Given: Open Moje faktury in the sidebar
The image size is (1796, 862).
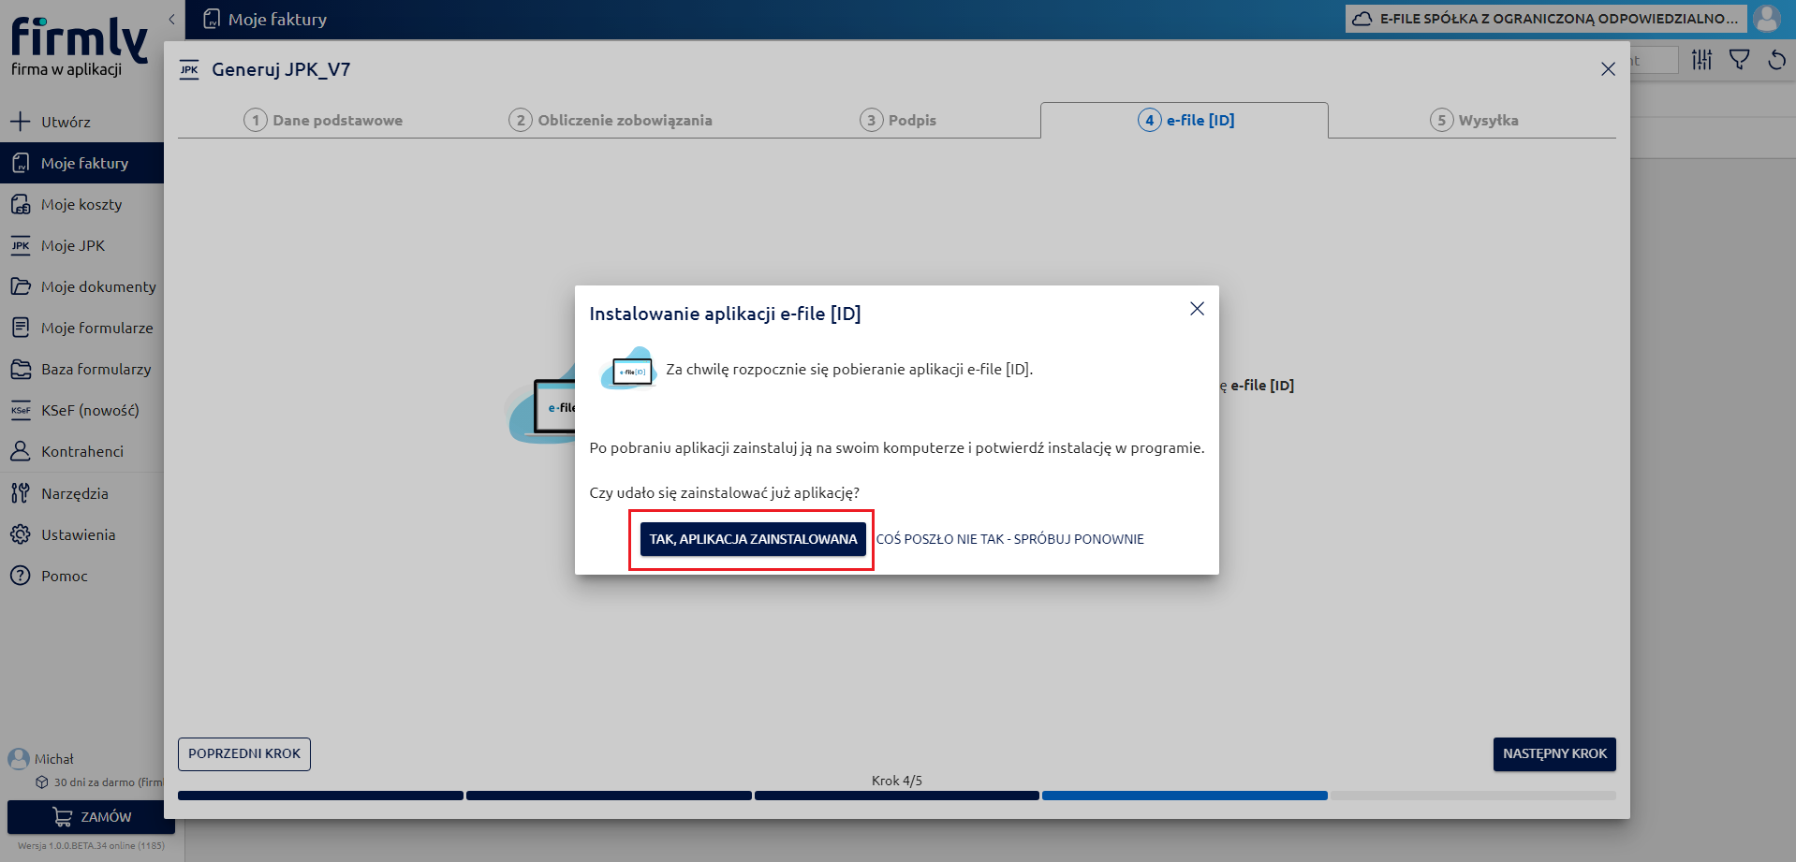Looking at the screenshot, I should pyautogui.click(x=82, y=163).
